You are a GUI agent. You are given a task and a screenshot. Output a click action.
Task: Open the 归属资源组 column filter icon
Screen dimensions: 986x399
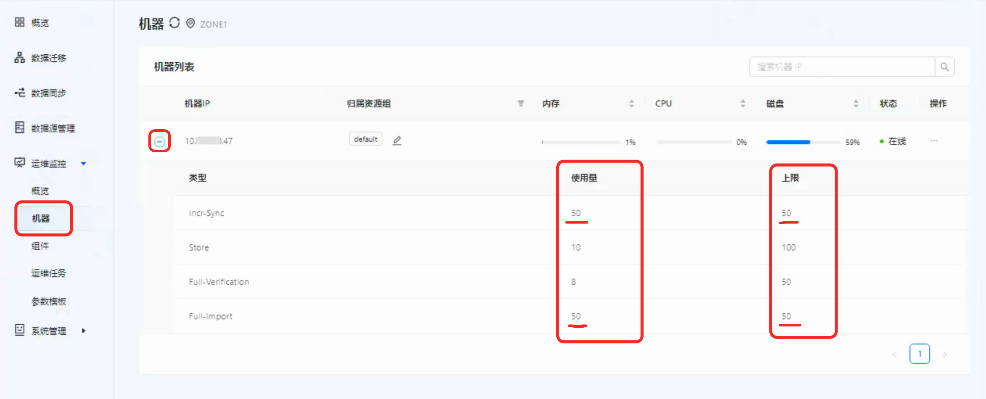(x=521, y=104)
